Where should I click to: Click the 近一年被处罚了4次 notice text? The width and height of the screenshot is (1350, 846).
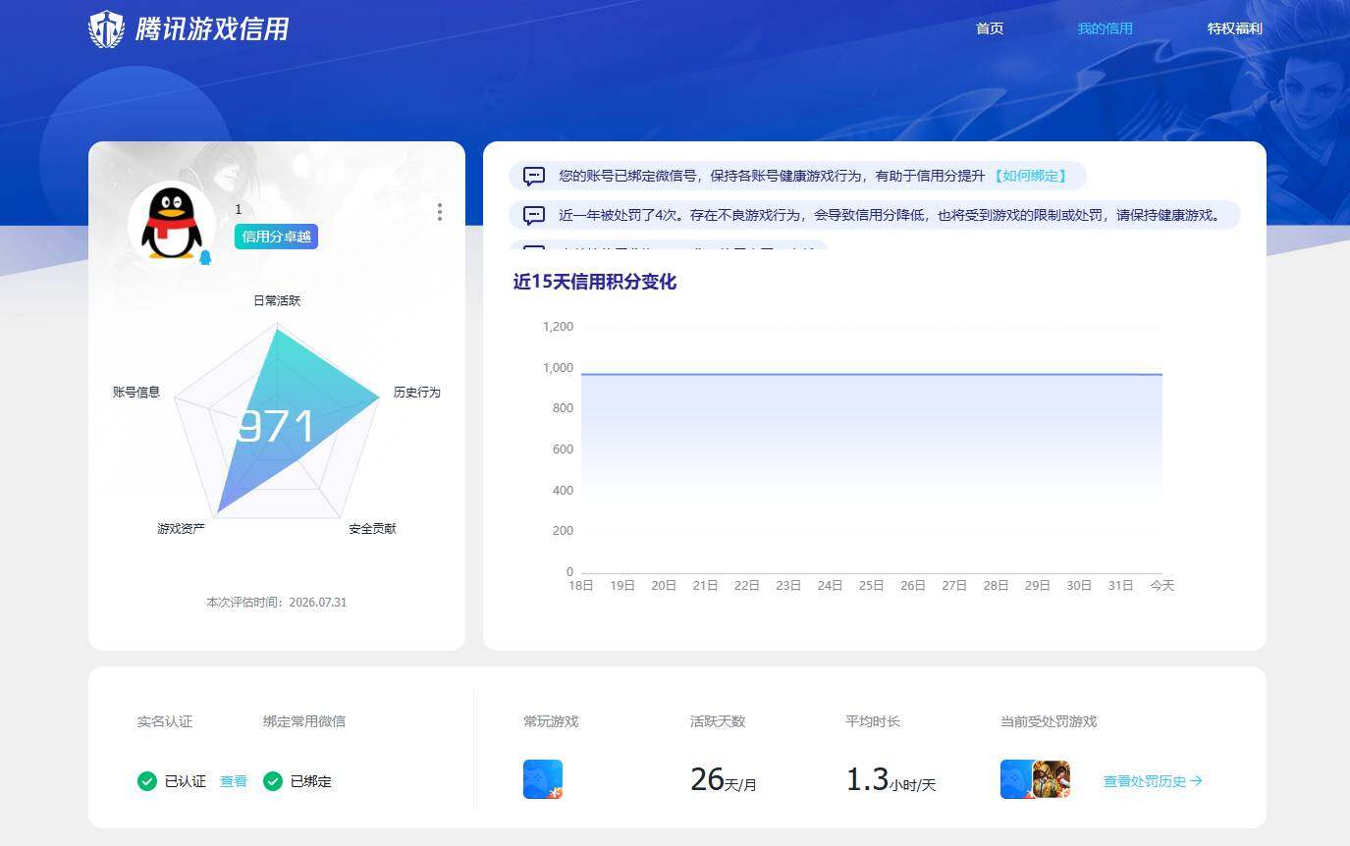[x=890, y=215]
